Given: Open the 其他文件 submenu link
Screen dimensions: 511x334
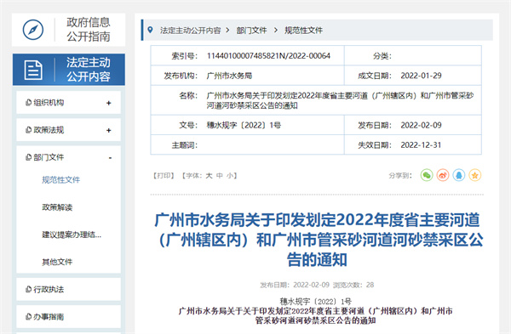Looking at the screenshot, I should (x=57, y=262).
